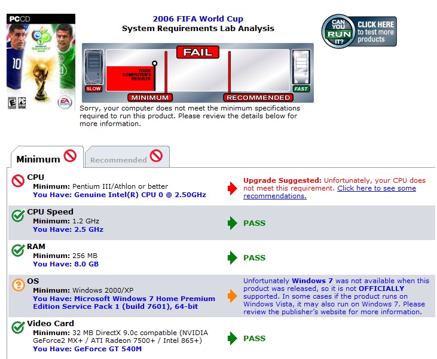437x359 pixels.
Task: Open the Minimum requirements tab
Action: [x=47, y=157]
